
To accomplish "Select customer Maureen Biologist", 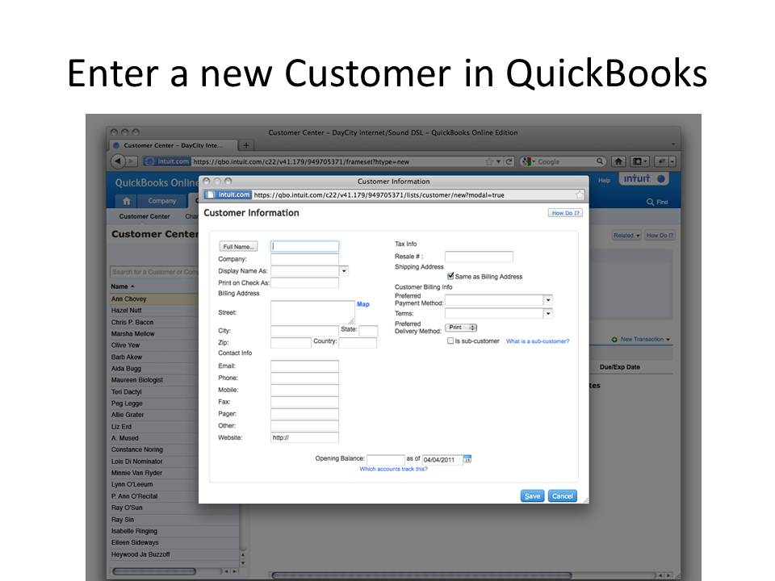I will click(x=154, y=380).
